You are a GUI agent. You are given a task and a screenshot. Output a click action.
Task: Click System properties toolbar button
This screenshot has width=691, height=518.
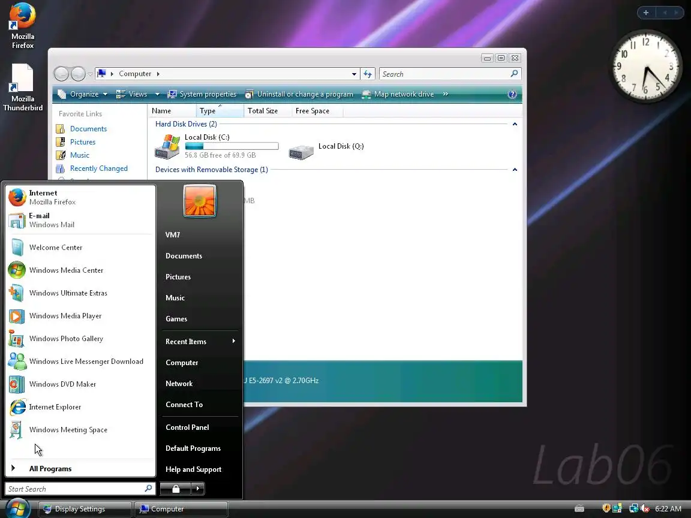click(x=202, y=94)
